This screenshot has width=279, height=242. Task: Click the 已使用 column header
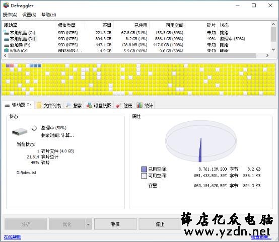click(x=131, y=25)
